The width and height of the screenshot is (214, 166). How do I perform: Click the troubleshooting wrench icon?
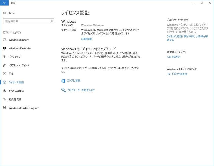pos(4,65)
